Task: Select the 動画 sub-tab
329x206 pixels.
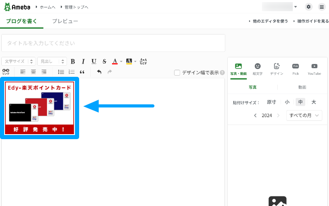Action: [x=302, y=87]
